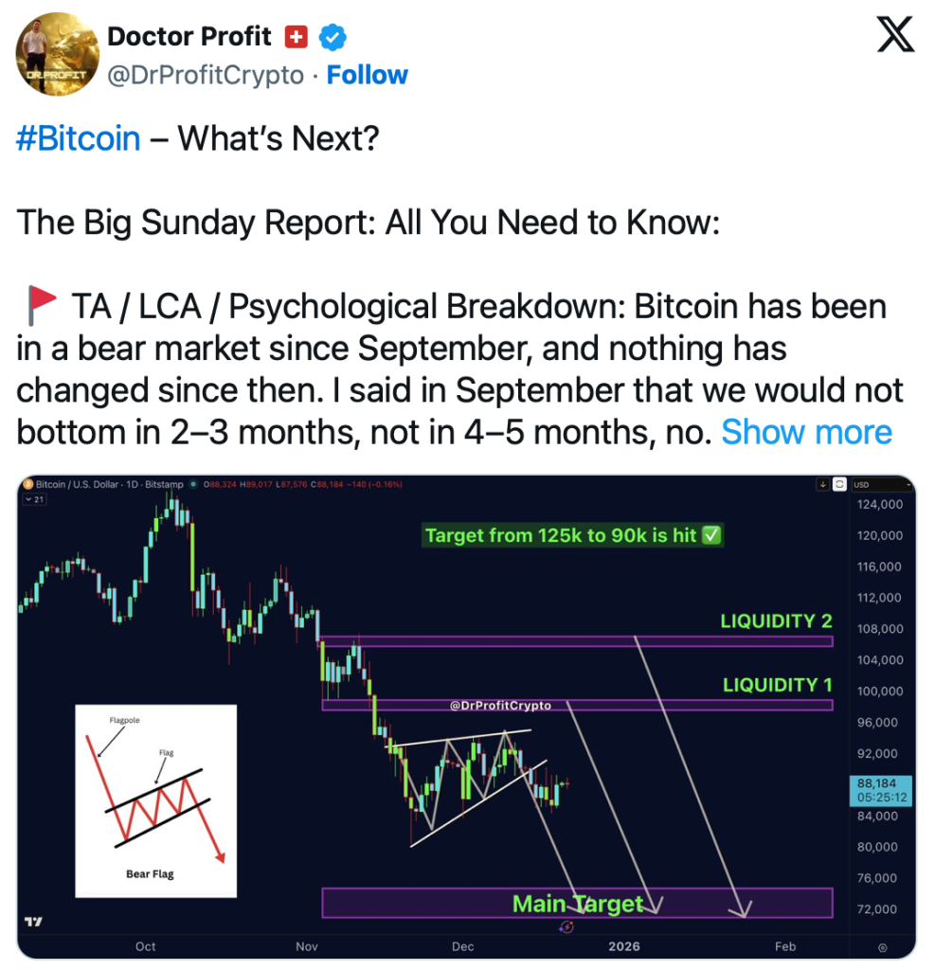Click the X logo icon
The image size is (935, 970).
[892, 36]
